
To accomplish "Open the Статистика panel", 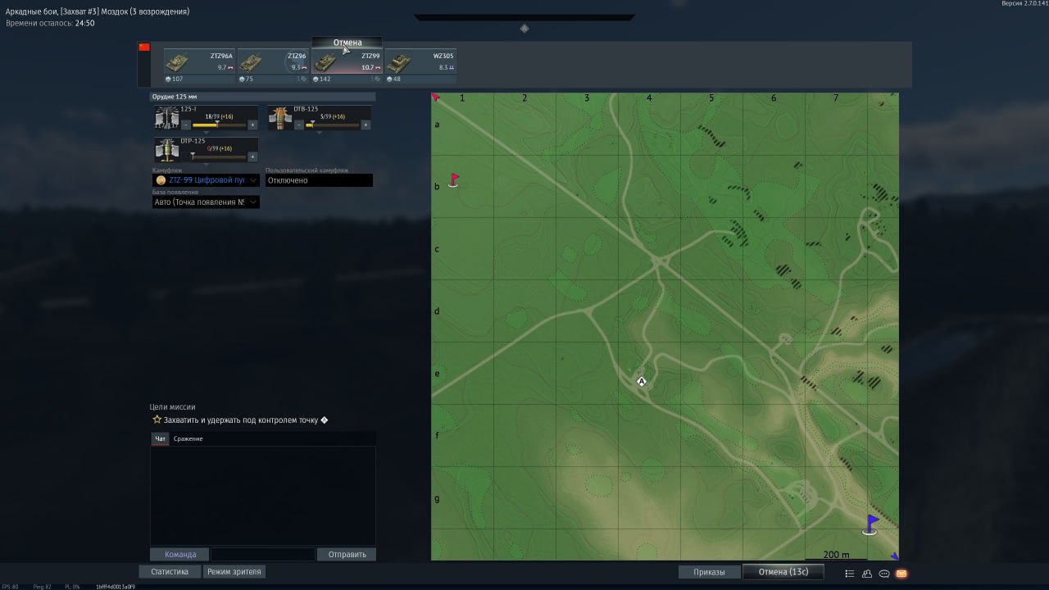I will [x=170, y=572].
